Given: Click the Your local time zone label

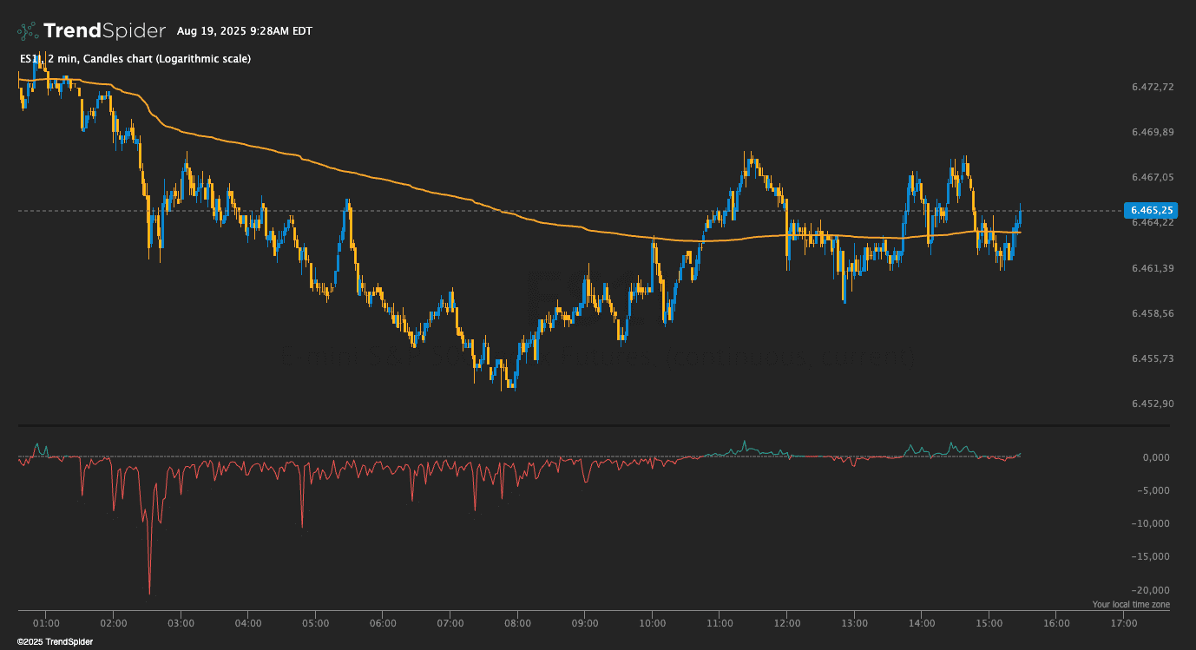Looking at the screenshot, I should (x=1130, y=604).
